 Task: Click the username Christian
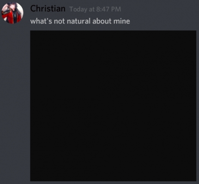pos(48,8)
